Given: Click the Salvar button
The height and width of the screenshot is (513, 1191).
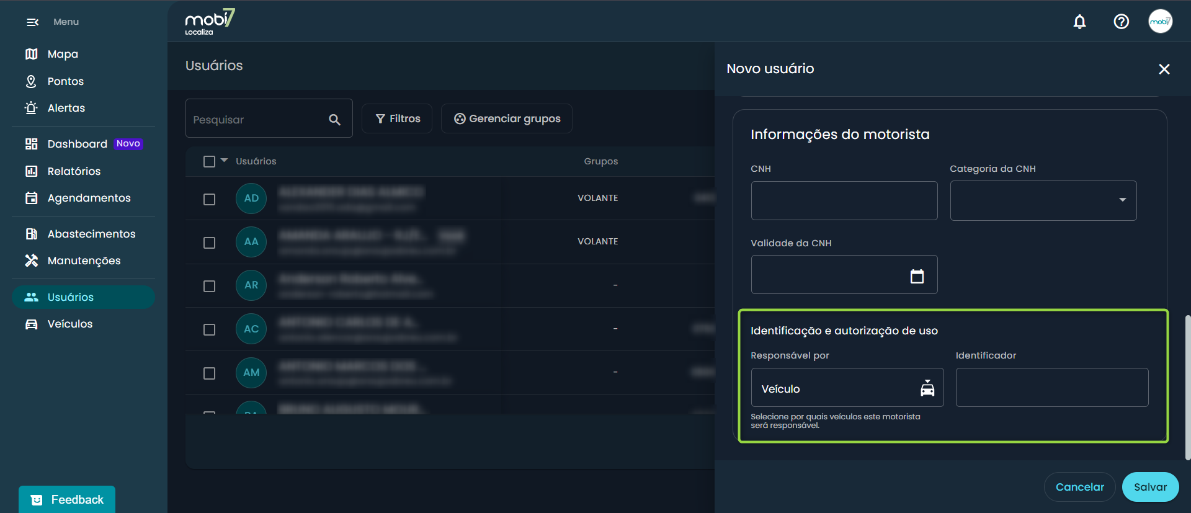Looking at the screenshot, I should (x=1150, y=487).
